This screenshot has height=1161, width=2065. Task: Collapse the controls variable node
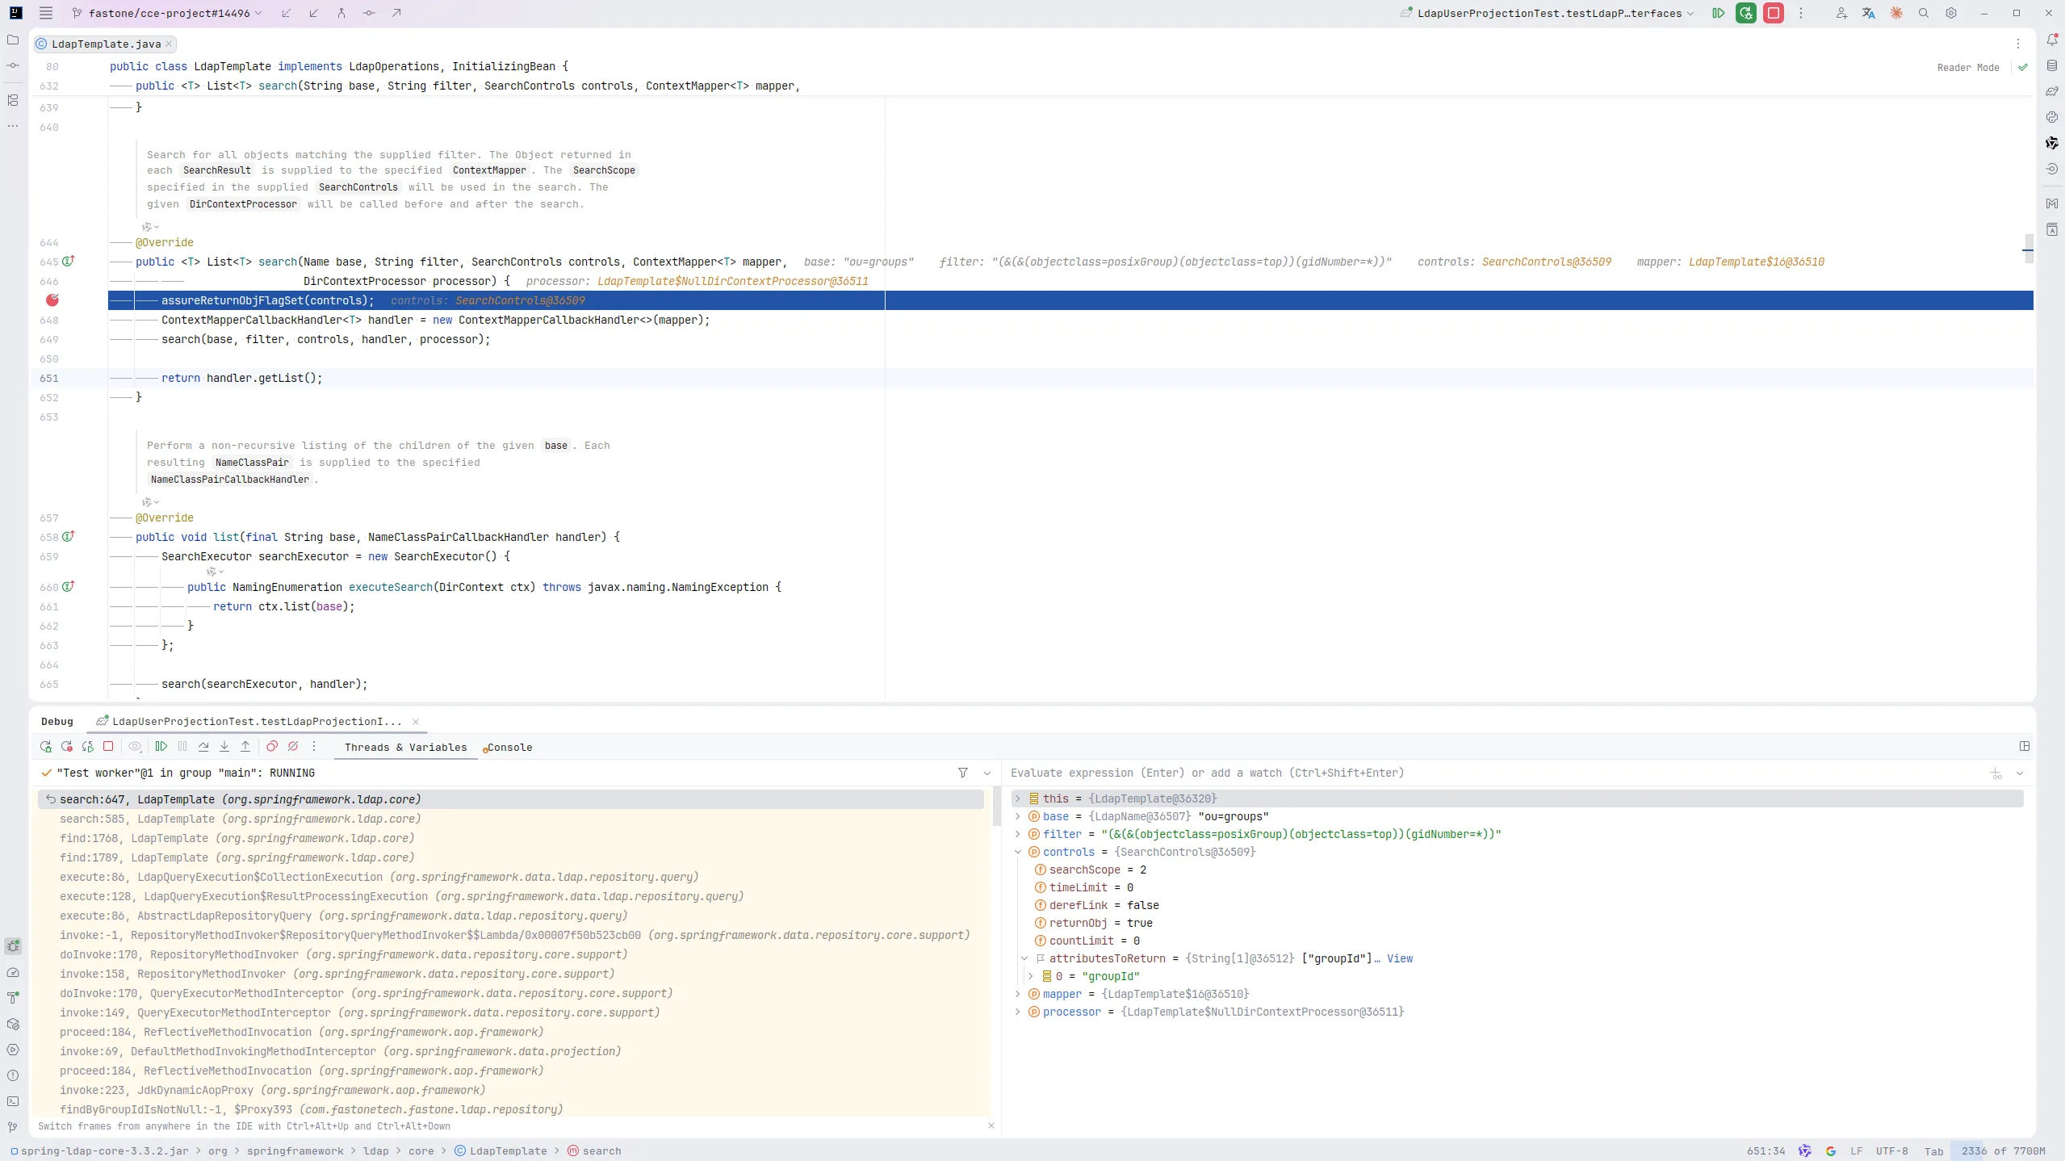[1018, 852]
